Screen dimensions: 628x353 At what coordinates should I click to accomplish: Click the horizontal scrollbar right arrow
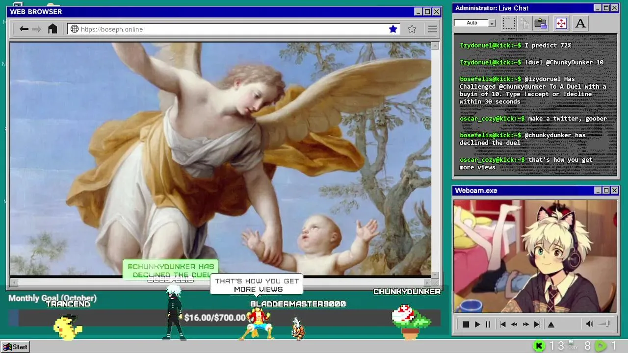click(x=427, y=282)
